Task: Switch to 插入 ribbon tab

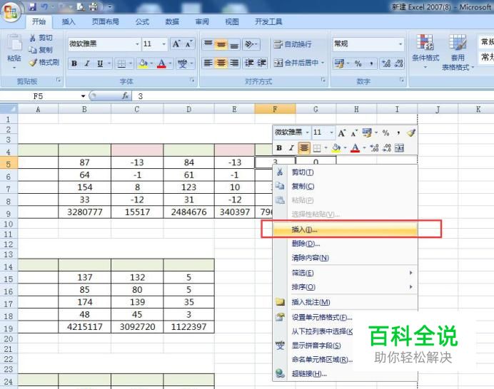Action: pos(69,21)
